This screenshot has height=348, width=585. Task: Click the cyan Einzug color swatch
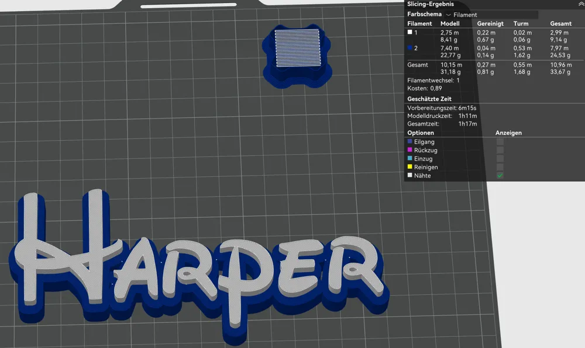(x=409, y=159)
